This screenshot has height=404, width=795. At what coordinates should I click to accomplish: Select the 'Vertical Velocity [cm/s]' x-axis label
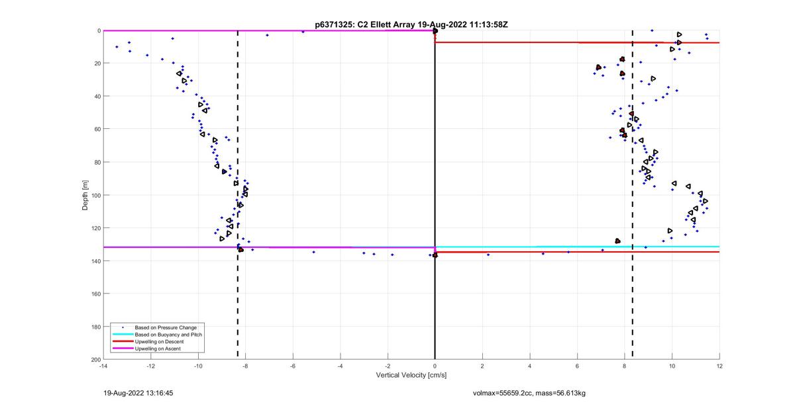[x=411, y=376]
